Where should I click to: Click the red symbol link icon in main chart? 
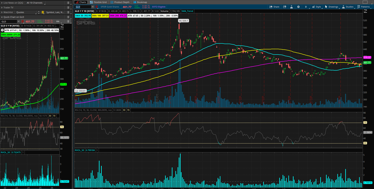point(97,7)
